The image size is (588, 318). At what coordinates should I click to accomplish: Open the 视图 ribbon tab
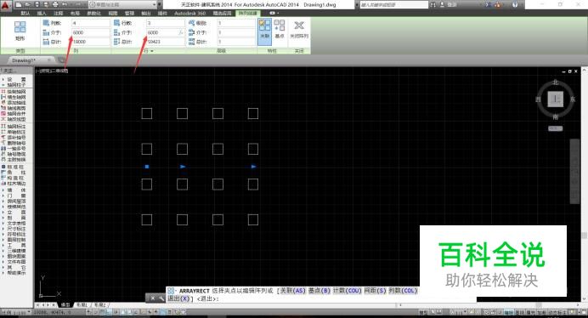pyautogui.click(x=113, y=13)
